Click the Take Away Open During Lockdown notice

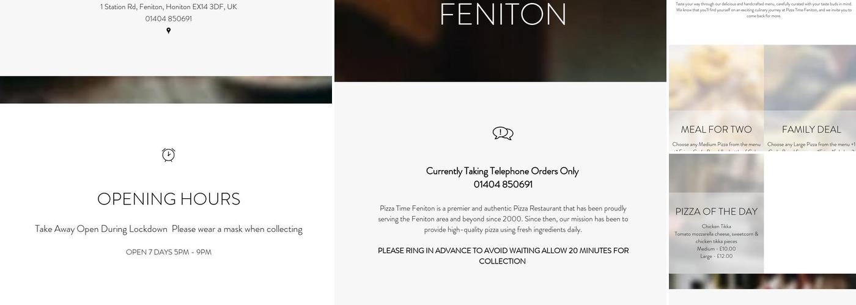(x=169, y=229)
